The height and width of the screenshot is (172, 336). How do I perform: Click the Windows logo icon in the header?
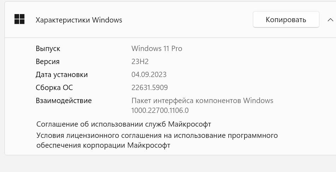coord(19,19)
